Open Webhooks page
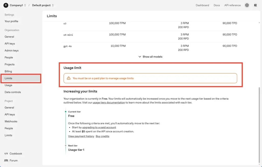 11,122
